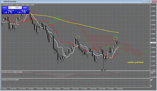This screenshot has width=157, height=91.
Task: Click the 1.59640 price scale label
Action: [153, 20]
